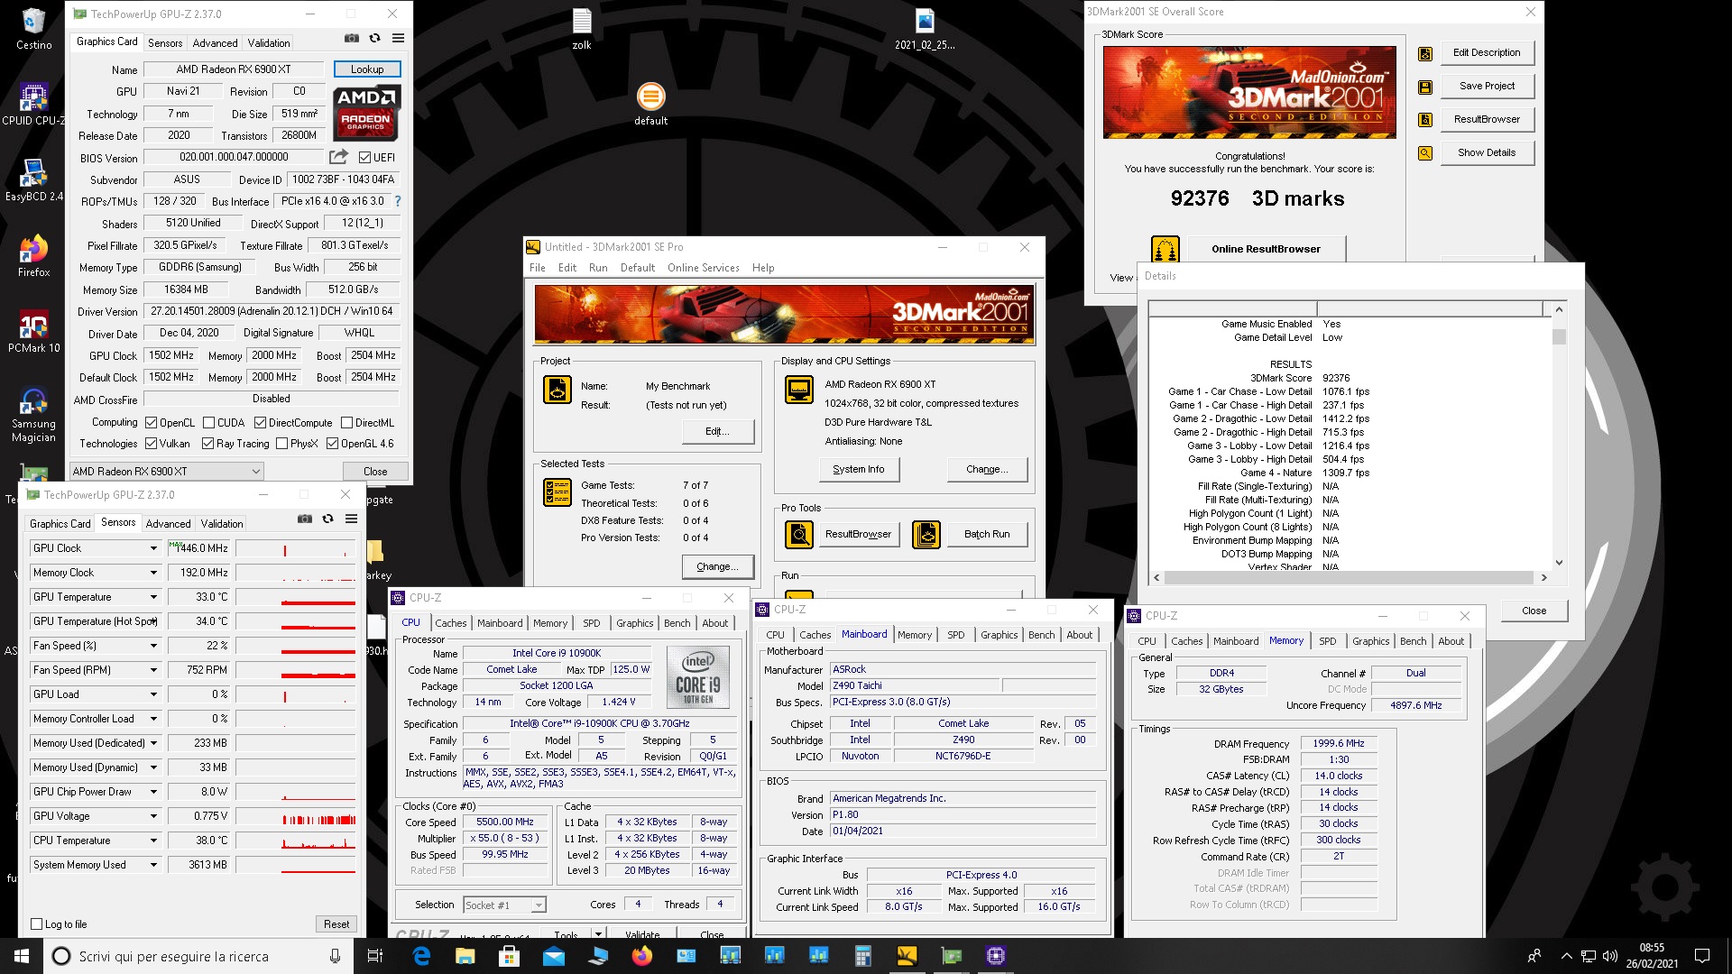Click the Show Details button
1732x974 pixels.
(1487, 153)
